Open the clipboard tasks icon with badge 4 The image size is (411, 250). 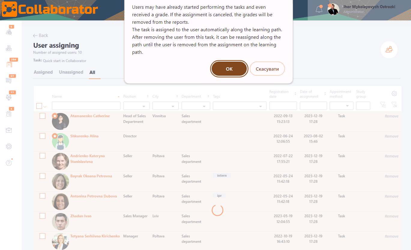tap(9, 113)
